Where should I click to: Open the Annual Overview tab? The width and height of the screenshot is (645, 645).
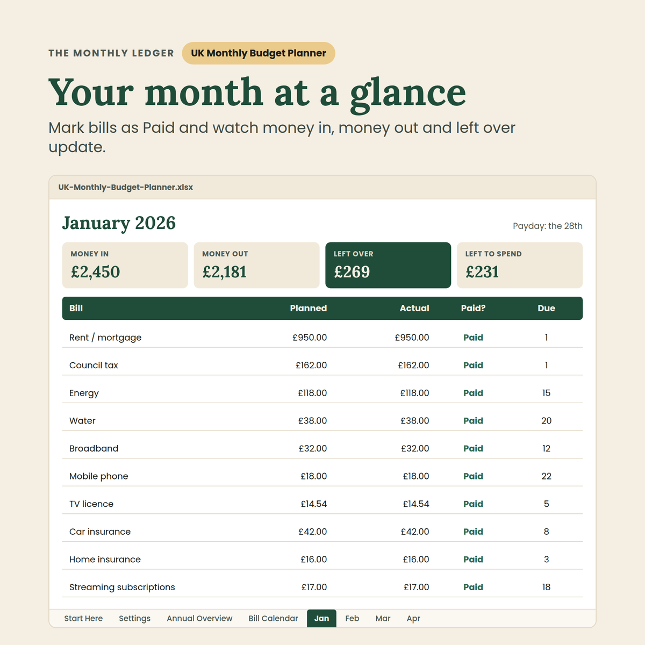pos(199,618)
